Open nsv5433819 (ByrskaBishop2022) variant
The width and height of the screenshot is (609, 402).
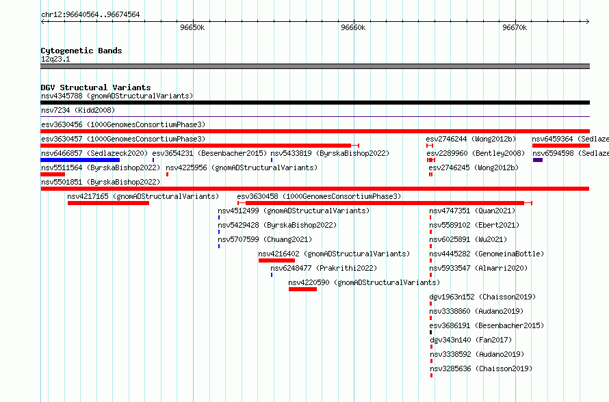click(x=330, y=153)
